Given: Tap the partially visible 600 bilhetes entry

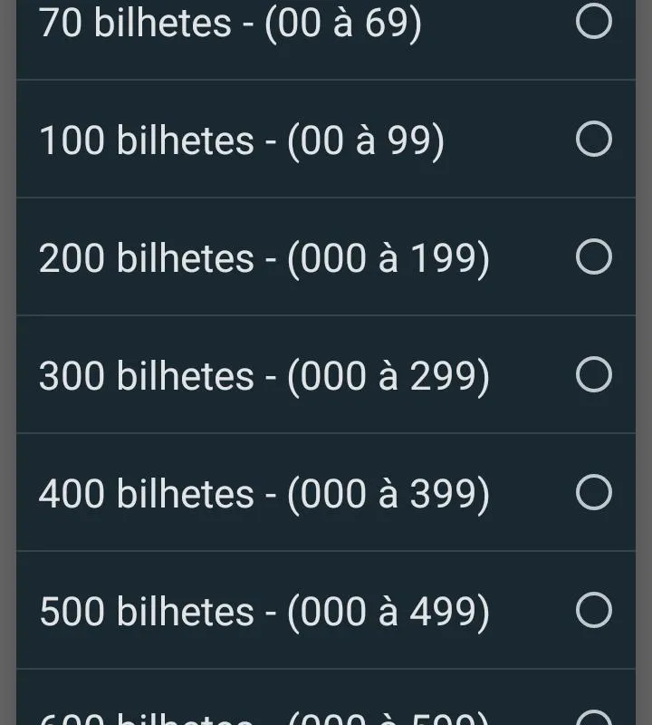Looking at the screenshot, I should tap(264, 716).
